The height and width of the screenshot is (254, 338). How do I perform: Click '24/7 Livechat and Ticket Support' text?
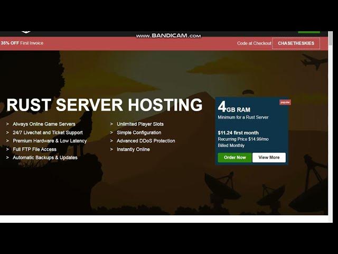click(x=48, y=133)
